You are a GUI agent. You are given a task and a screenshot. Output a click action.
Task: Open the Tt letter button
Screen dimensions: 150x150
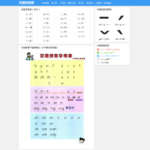(82, 32)
